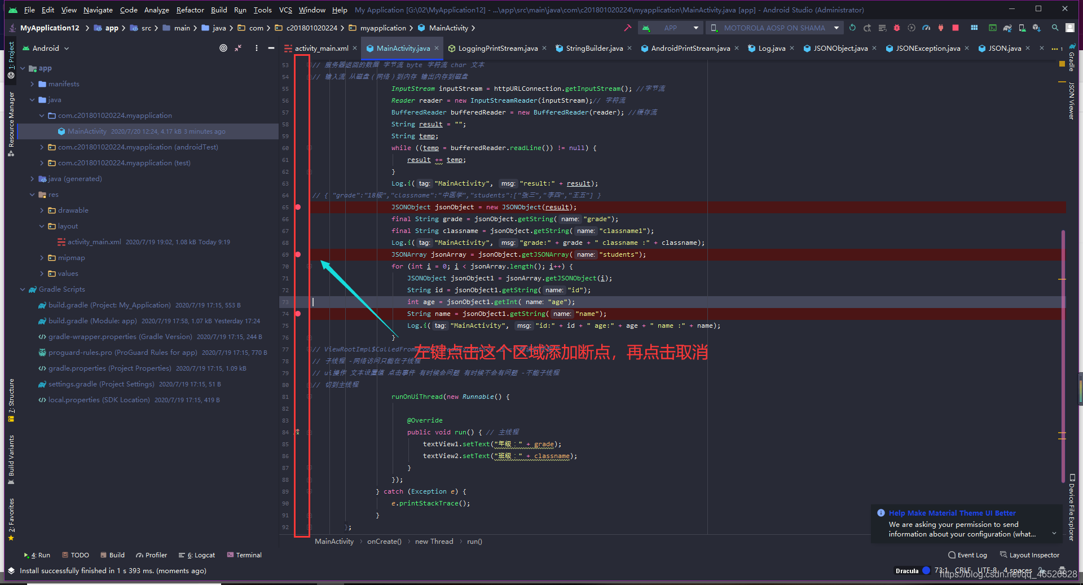Click the lower-left tool window quick-access icon
This screenshot has width=1083, height=585.
point(11,570)
